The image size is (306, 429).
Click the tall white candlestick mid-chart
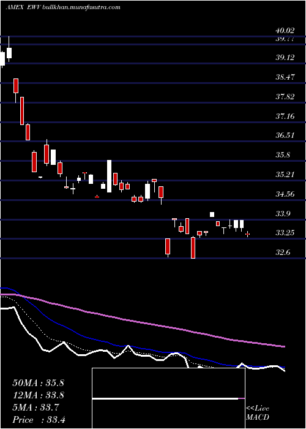109,177
